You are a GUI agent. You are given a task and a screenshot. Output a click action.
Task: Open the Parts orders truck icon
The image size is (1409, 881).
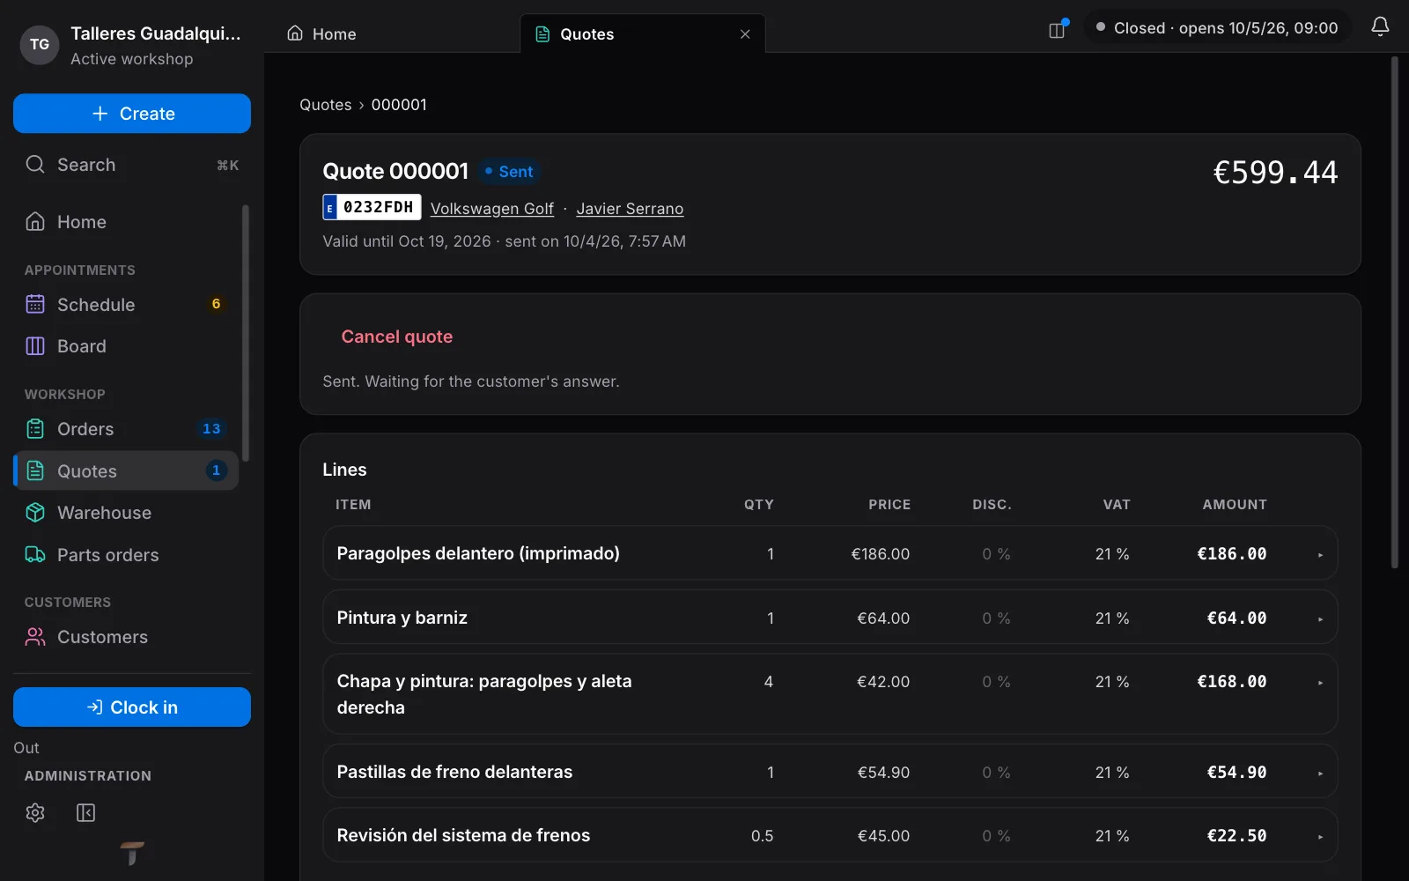point(35,555)
